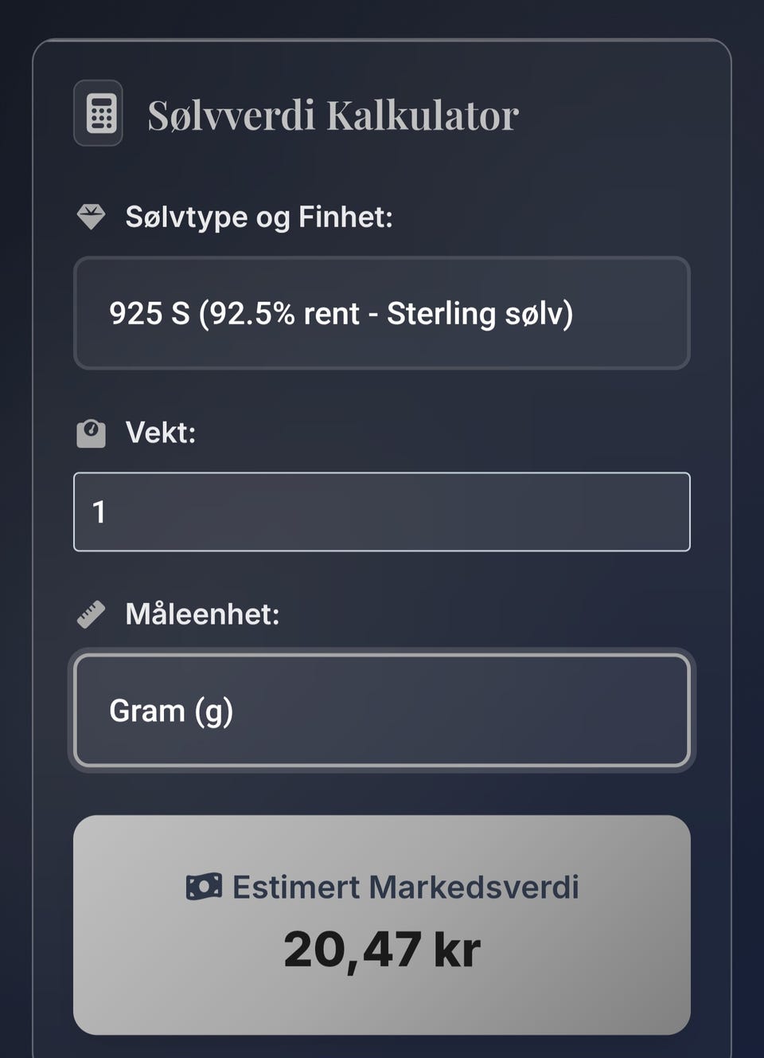Screen dimensions: 764x1058
Task: Select the Måleenhet label text
Action: point(202,614)
